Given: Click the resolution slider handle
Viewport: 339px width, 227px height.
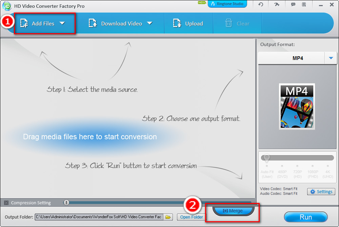Looking at the screenshot, I should tap(267, 158).
